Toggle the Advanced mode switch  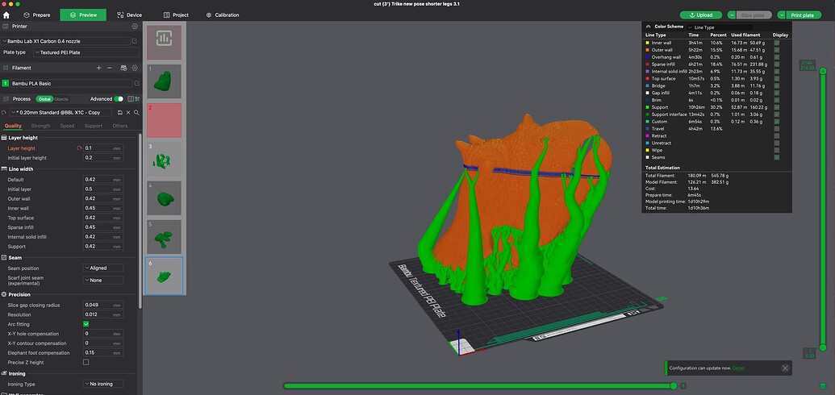point(119,99)
